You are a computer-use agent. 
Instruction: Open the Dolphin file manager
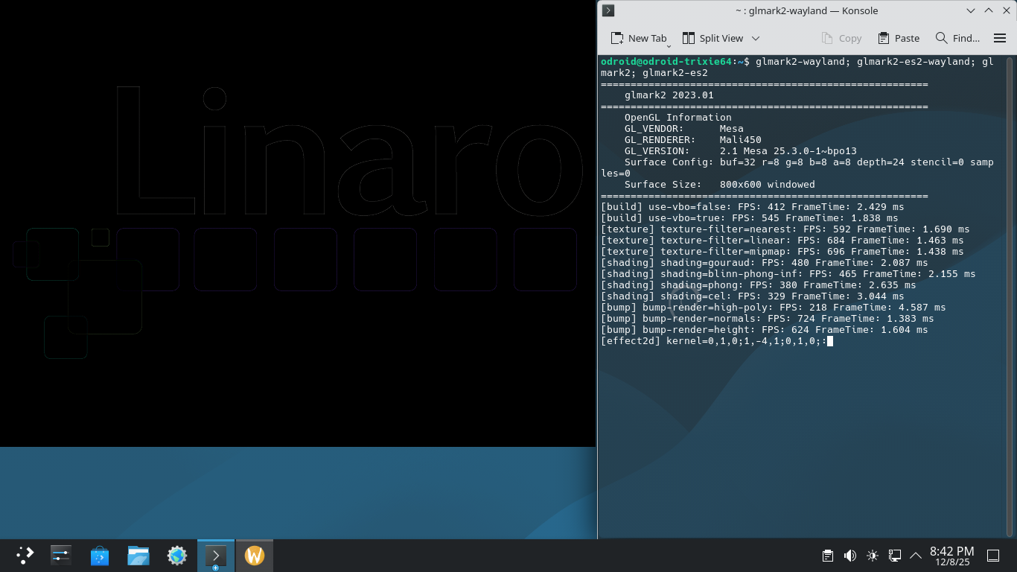tap(138, 556)
